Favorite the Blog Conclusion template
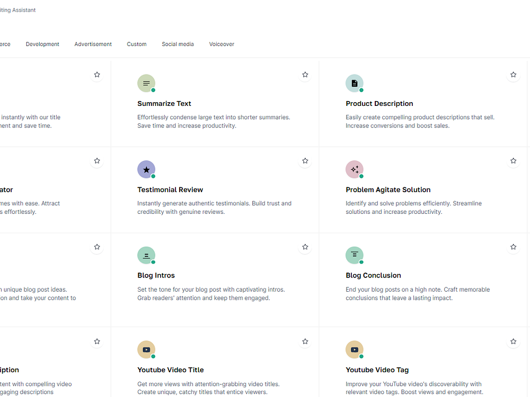 [513, 247]
